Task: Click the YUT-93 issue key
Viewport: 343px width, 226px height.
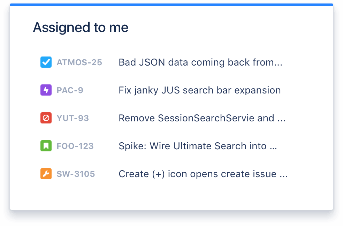Action: tap(73, 118)
